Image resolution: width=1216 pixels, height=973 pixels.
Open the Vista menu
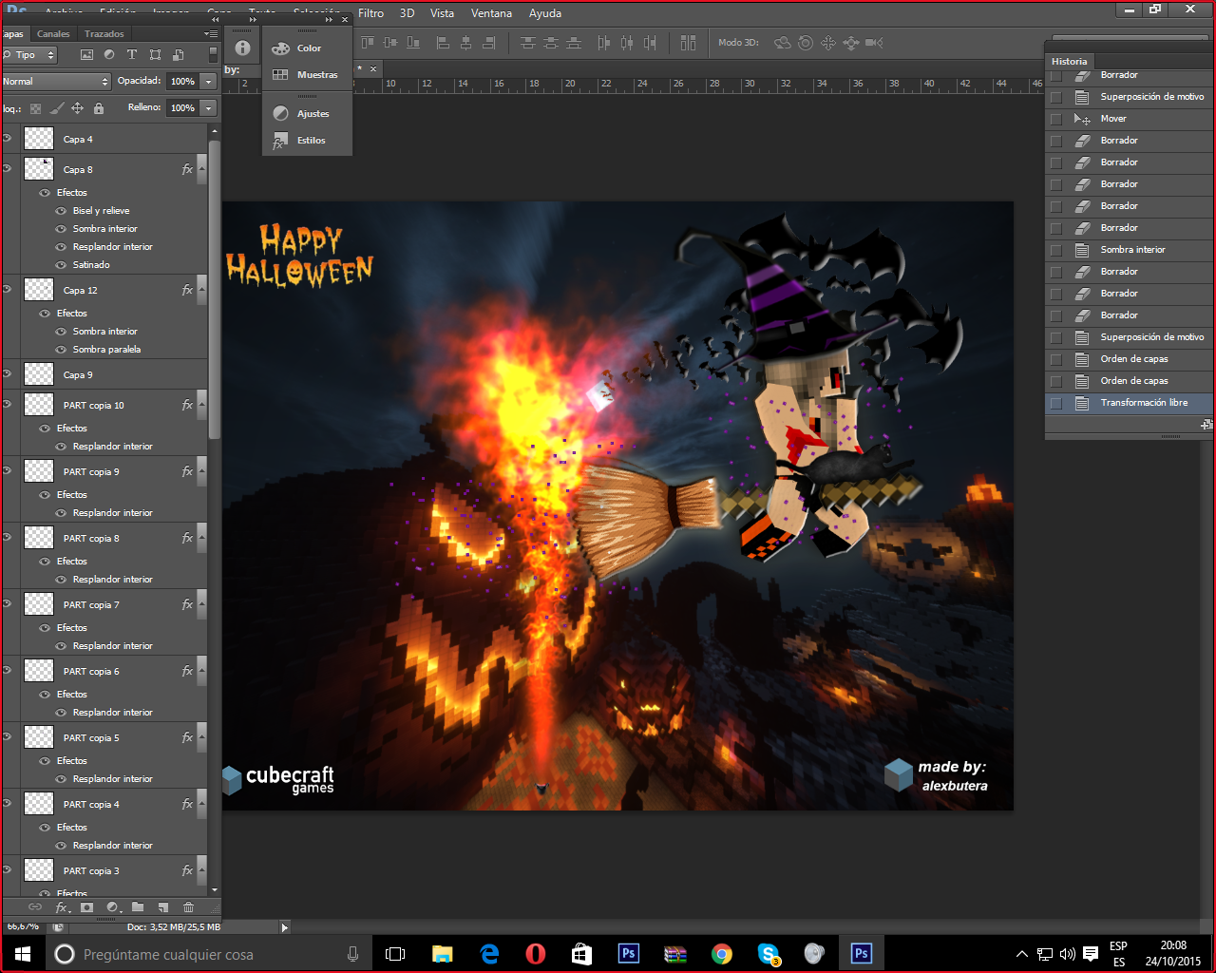(442, 13)
